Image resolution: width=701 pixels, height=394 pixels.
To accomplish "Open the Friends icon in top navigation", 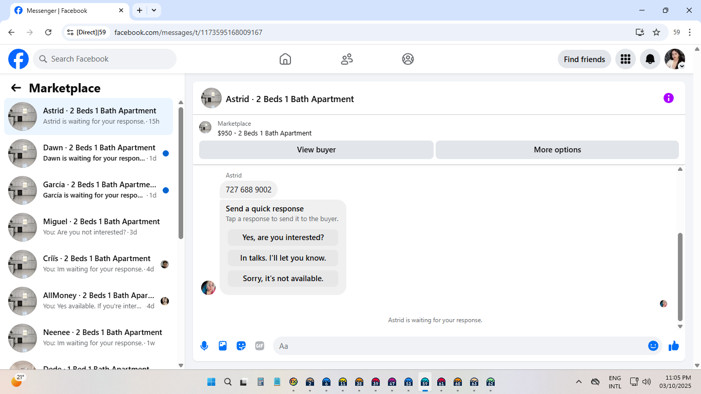I will 347,59.
